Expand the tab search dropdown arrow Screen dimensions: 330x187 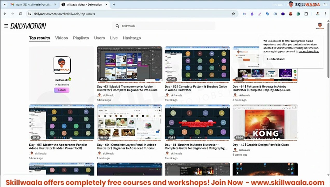5,4
